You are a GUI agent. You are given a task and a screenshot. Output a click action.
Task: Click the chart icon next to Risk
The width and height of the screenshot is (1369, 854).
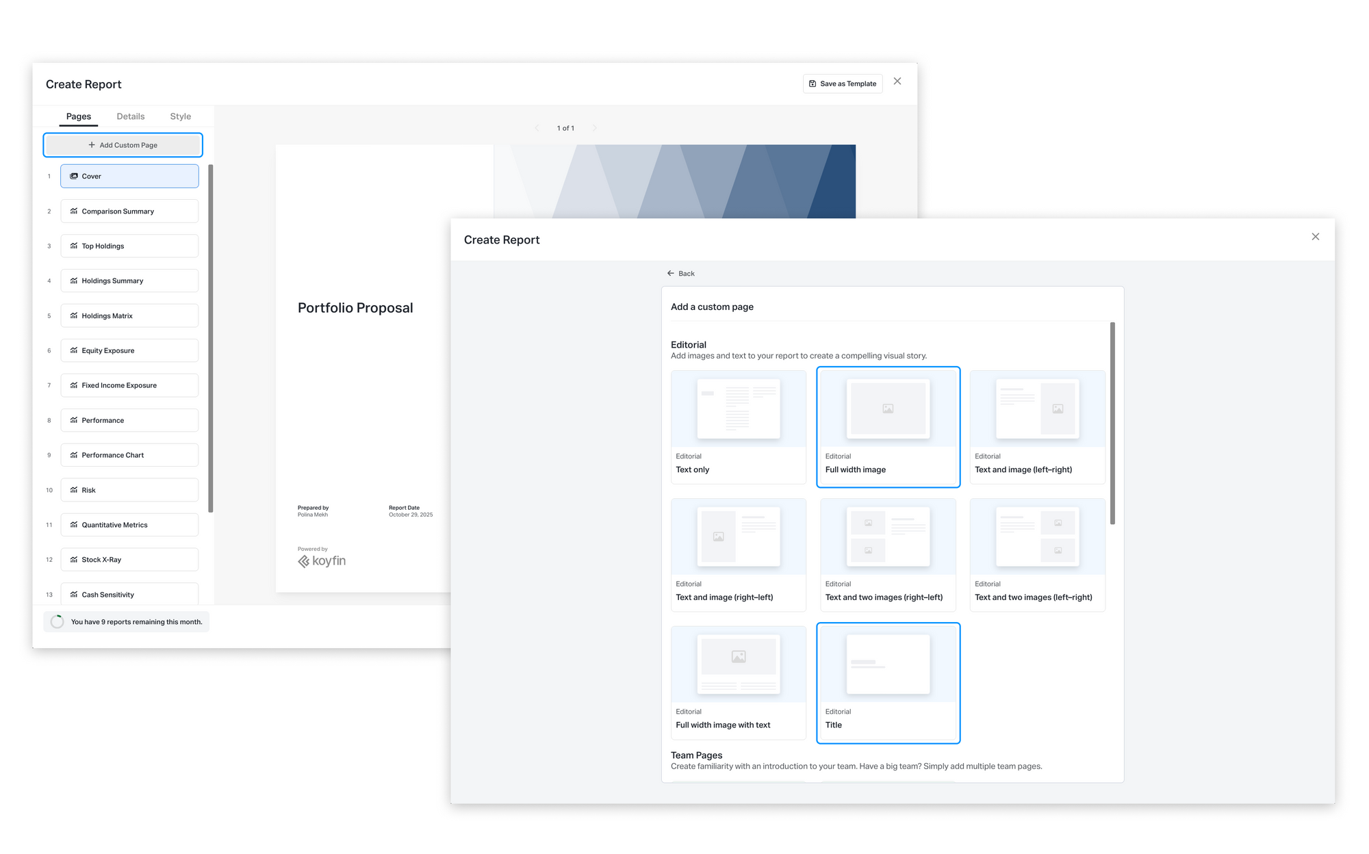pyautogui.click(x=74, y=490)
